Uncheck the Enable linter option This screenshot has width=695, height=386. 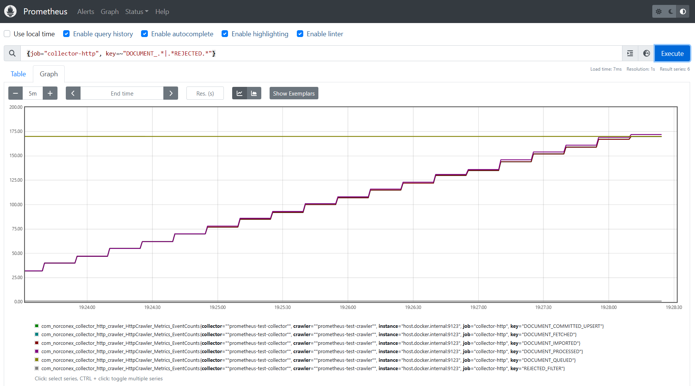coord(300,34)
